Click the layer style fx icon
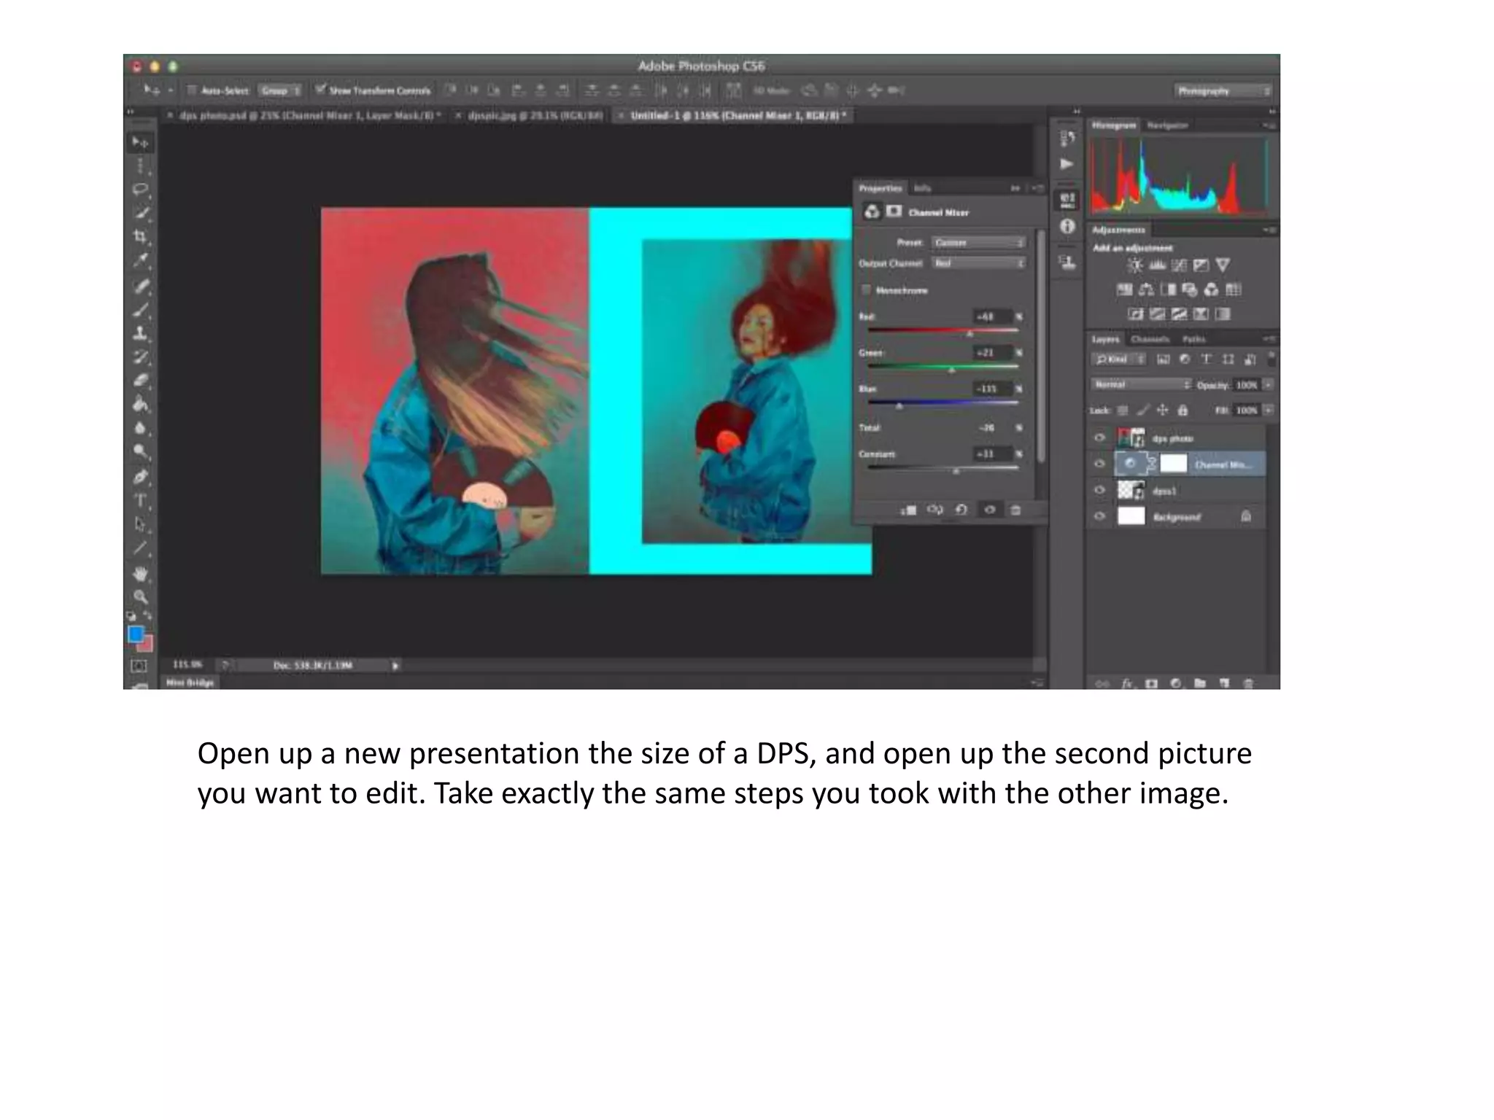Image resolution: width=1494 pixels, height=1120 pixels. pyautogui.click(x=1127, y=683)
